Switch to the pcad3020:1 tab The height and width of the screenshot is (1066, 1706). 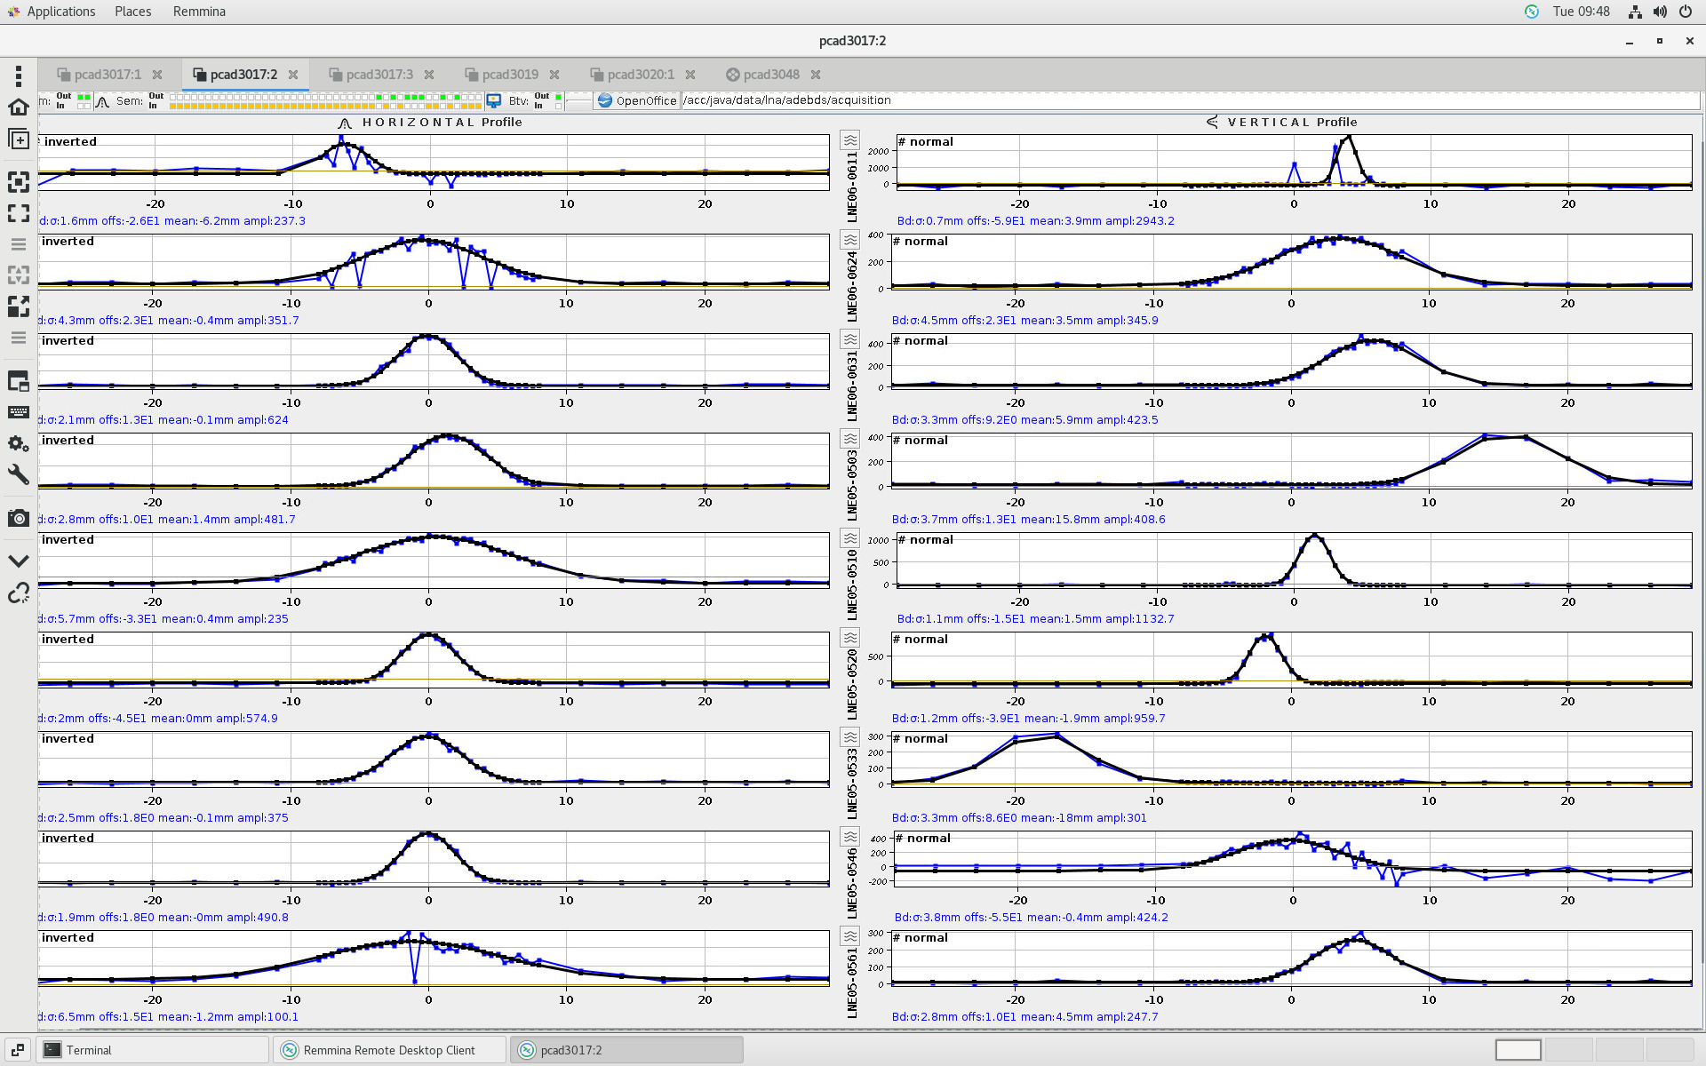(x=641, y=75)
